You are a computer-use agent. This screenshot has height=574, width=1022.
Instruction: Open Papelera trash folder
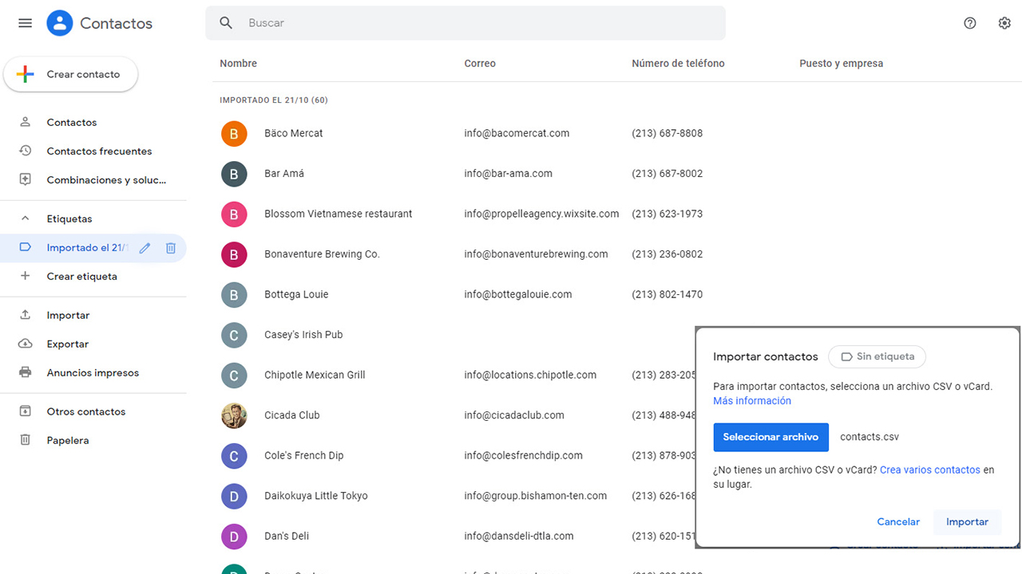[x=68, y=440]
